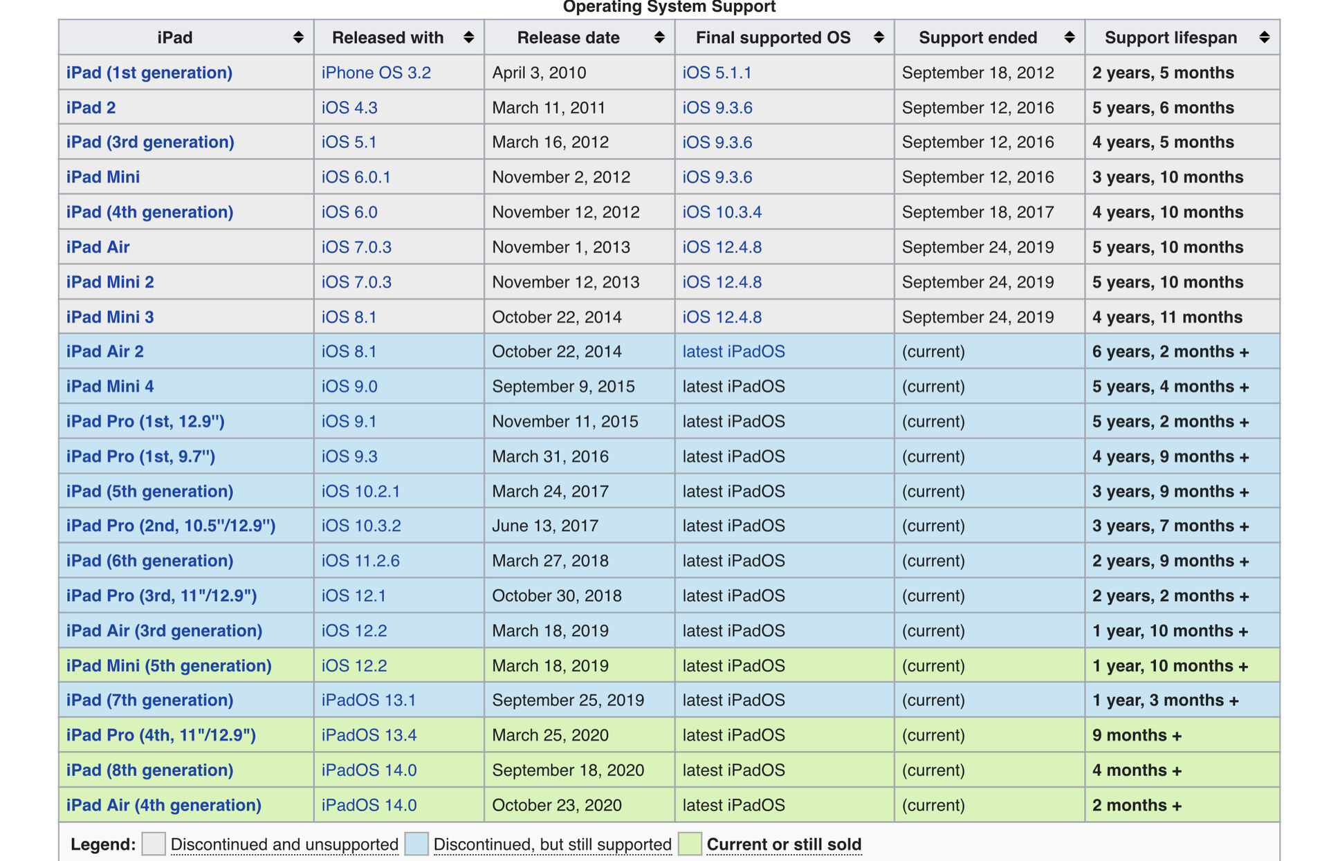Open iPad Pro (4th, 11"/12.9") link
Viewport: 1340px width, 861px height.
coord(161,735)
